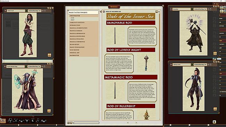Expand the Magical Hindrances chapter

click(84, 34)
